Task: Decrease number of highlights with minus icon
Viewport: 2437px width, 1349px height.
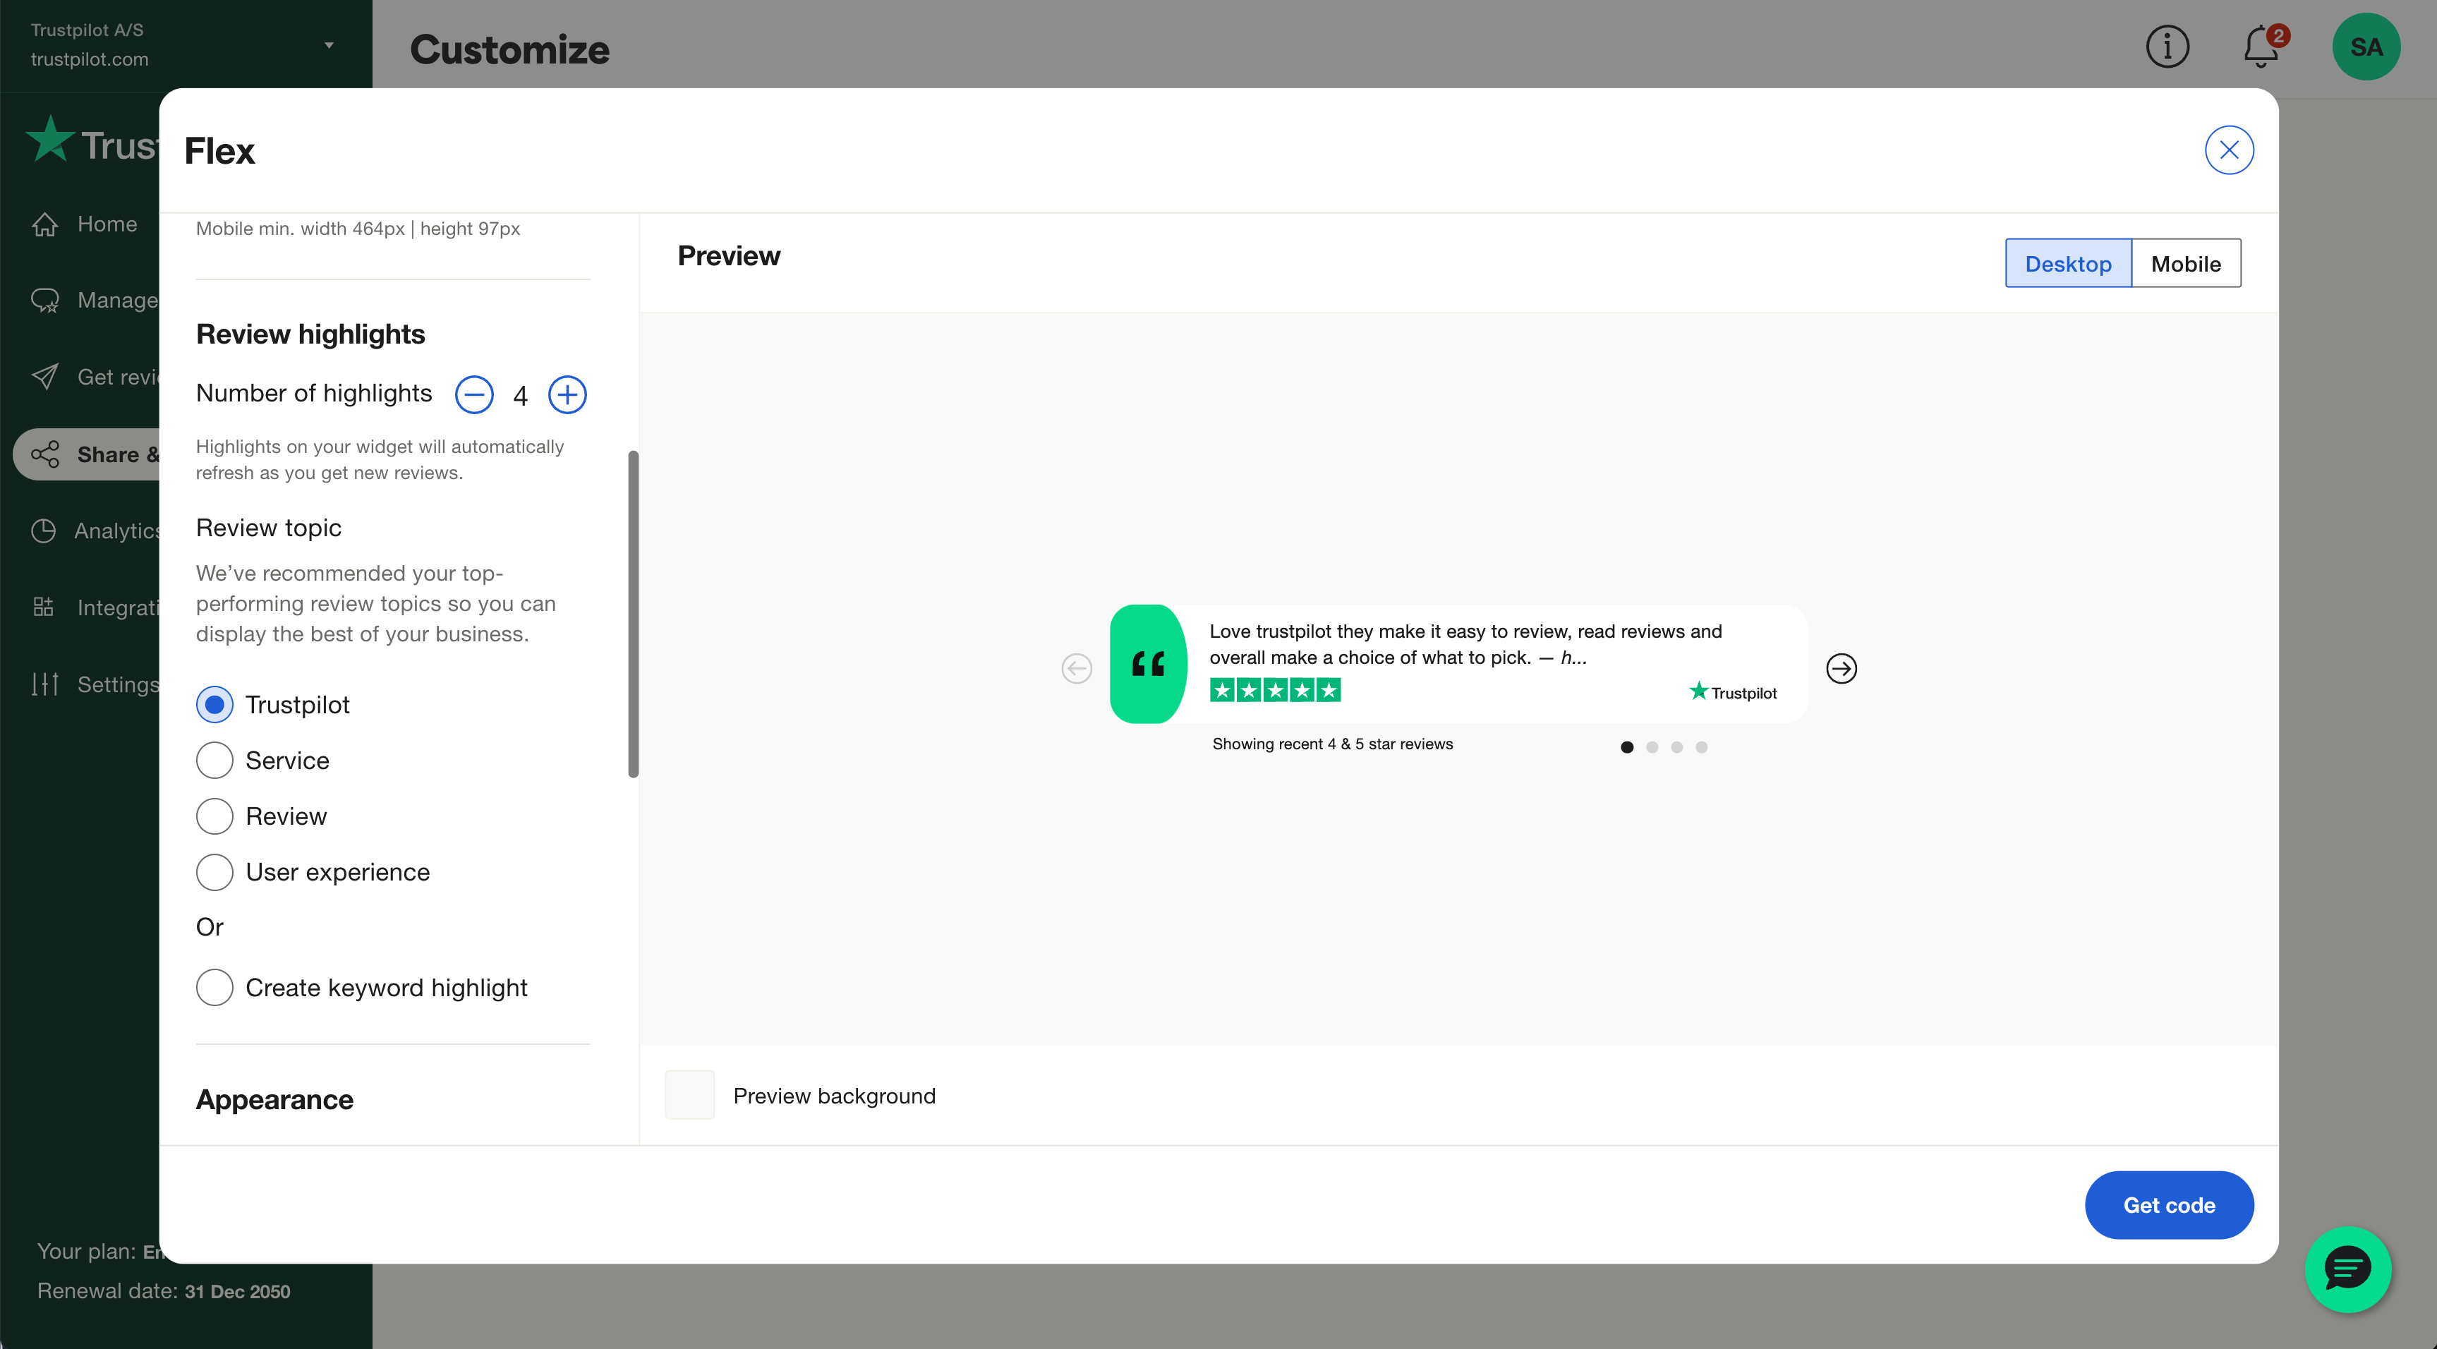Action: coord(474,394)
